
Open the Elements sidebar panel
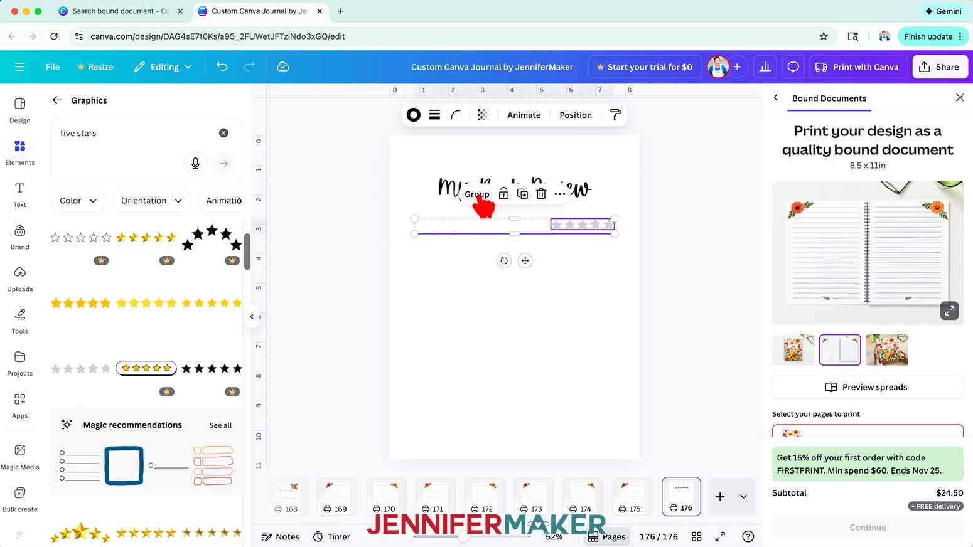point(19,152)
